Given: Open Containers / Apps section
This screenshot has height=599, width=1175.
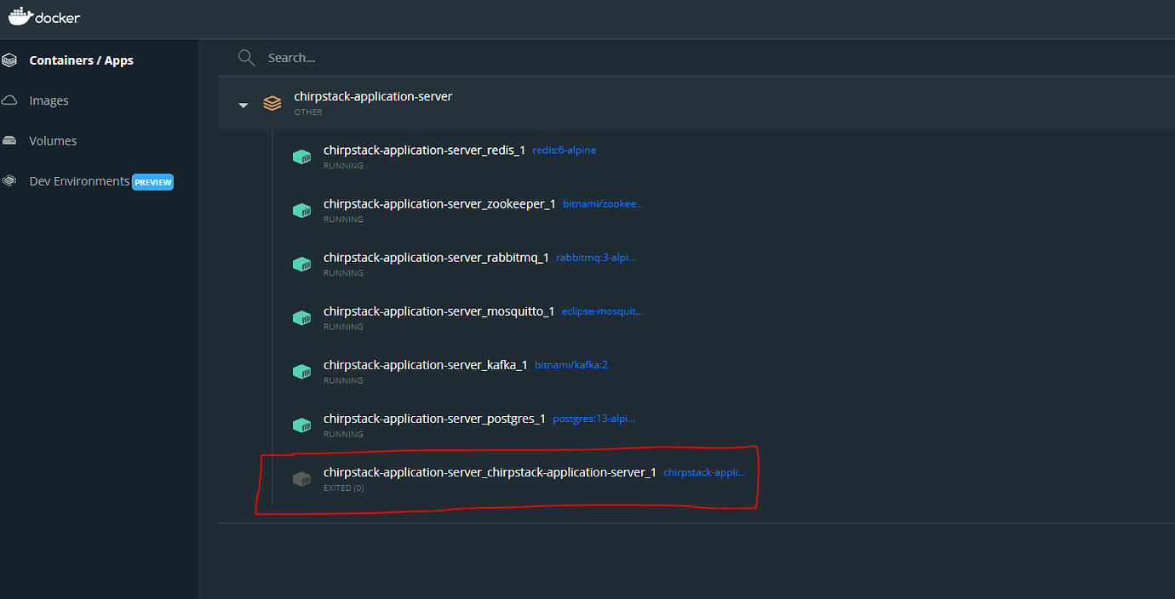Looking at the screenshot, I should 81,60.
